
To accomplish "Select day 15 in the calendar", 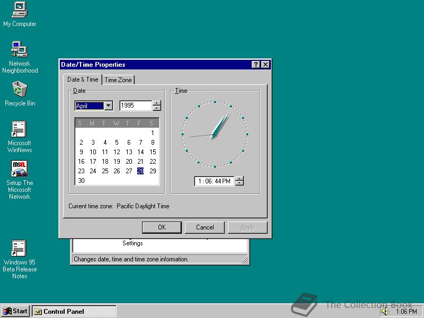I will [x=153, y=152].
